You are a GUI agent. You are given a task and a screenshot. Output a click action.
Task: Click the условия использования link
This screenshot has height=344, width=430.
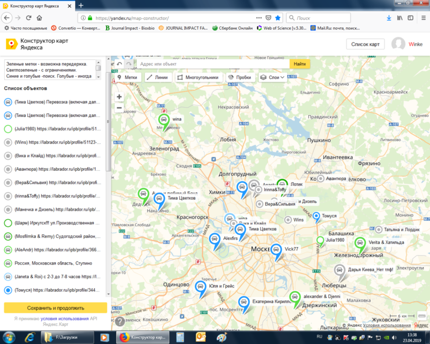point(64,318)
